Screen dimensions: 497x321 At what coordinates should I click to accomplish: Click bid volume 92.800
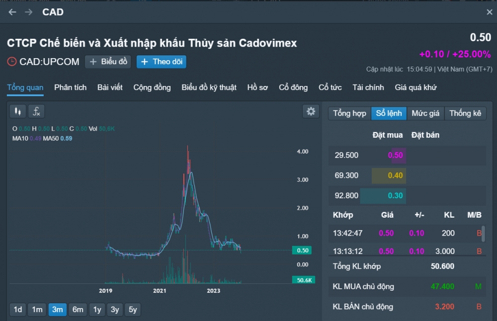(x=346, y=195)
